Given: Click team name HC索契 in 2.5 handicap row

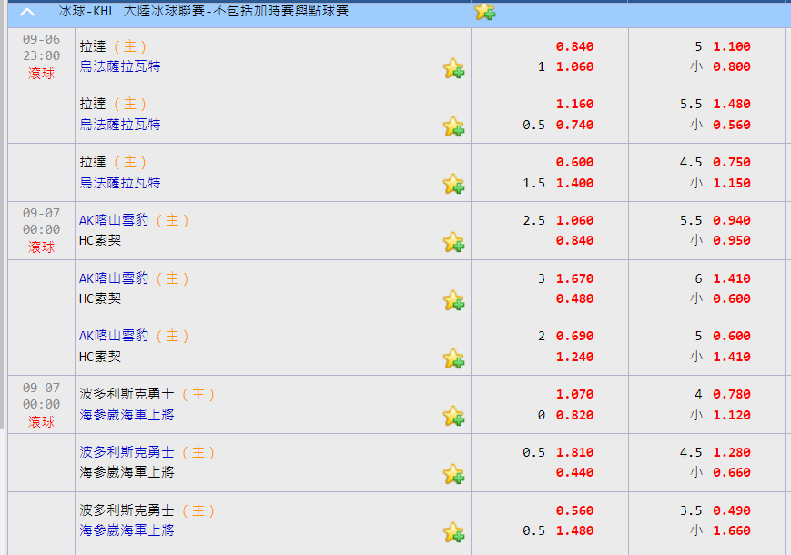Looking at the screenshot, I should 100,240.
